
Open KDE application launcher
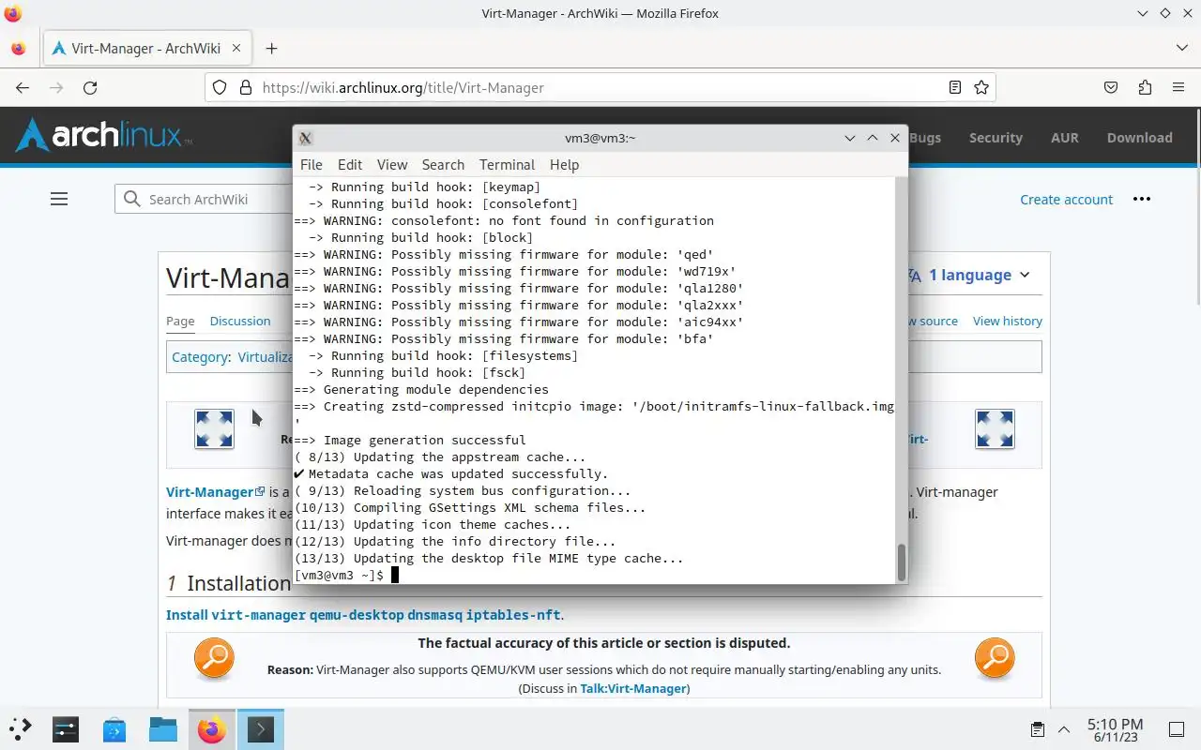pyautogui.click(x=21, y=729)
